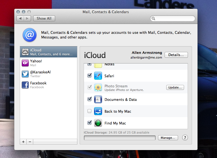This screenshot has height=158, width=217.
Task: Select the @KaraokeAl Twitter account
Action: [x=49, y=74]
